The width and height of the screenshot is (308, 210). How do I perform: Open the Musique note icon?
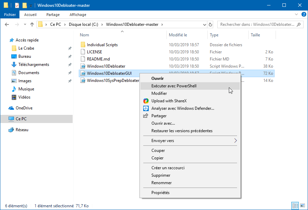tap(14, 89)
